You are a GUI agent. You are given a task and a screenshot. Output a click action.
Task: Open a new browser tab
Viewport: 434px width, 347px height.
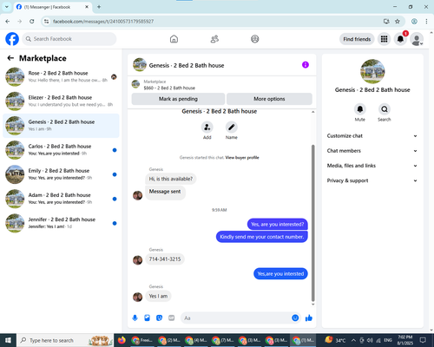coord(99,7)
